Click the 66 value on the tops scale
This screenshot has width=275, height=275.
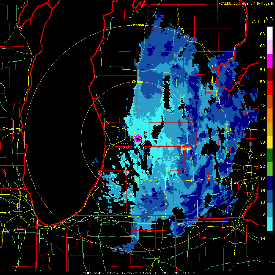coord(262,34)
